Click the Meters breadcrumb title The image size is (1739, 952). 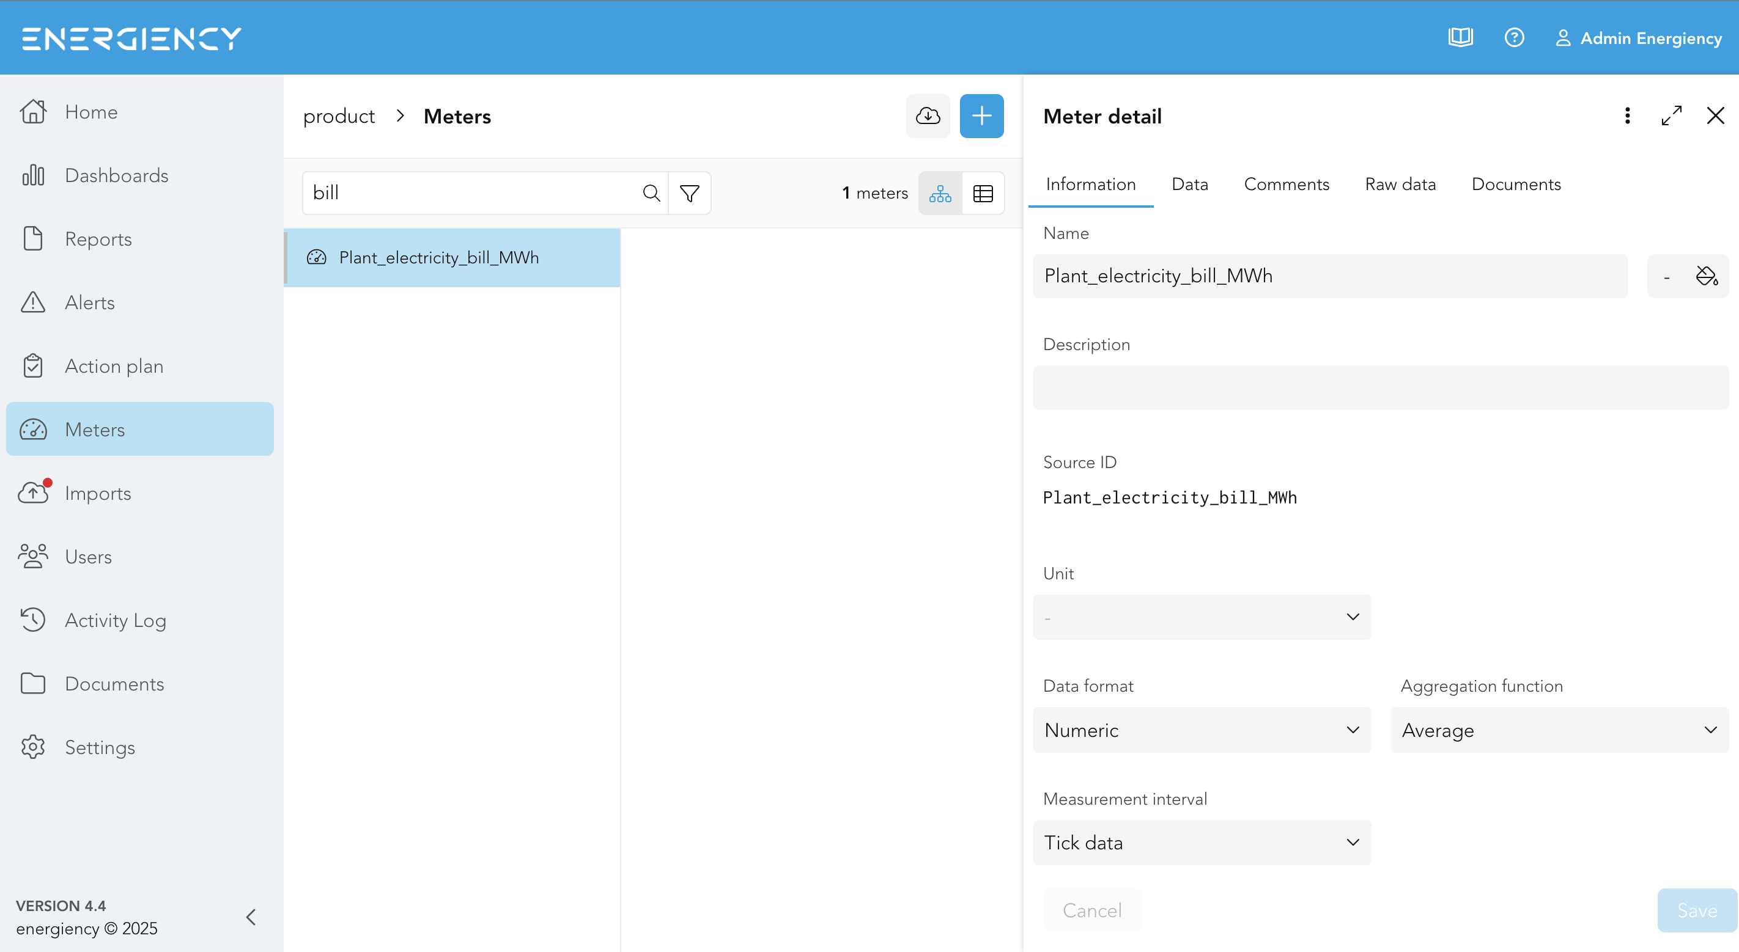coord(457,116)
